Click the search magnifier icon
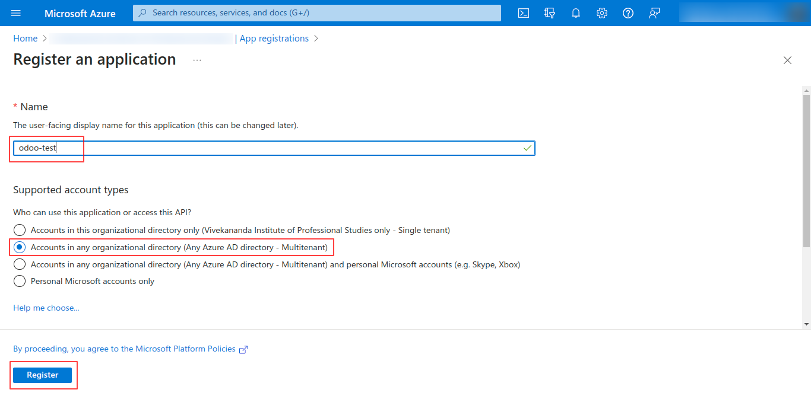The height and width of the screenshot is (396, 811). 142,12
